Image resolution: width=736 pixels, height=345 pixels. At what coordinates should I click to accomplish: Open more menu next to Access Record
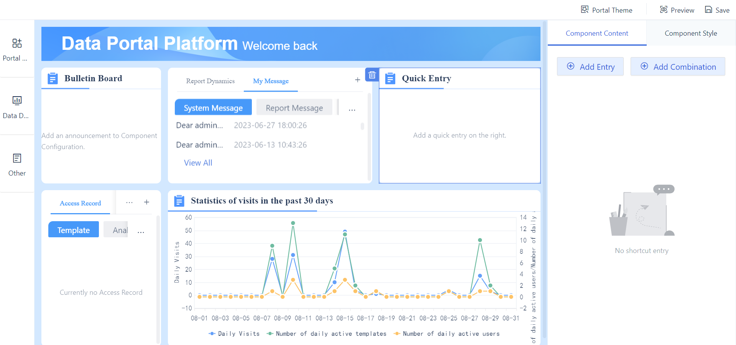[129, 202]
